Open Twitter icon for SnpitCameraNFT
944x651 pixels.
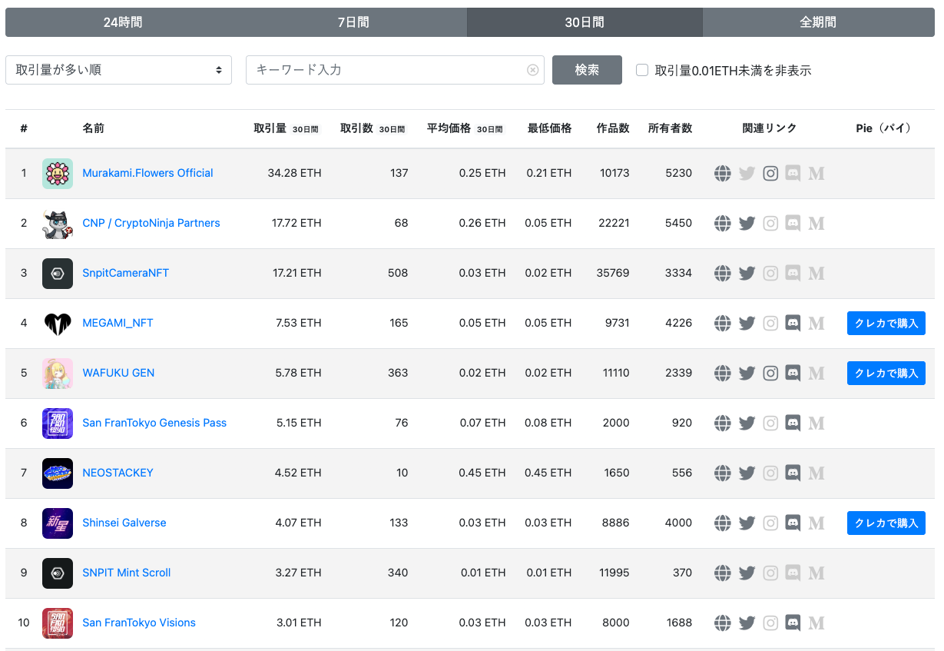747,273
